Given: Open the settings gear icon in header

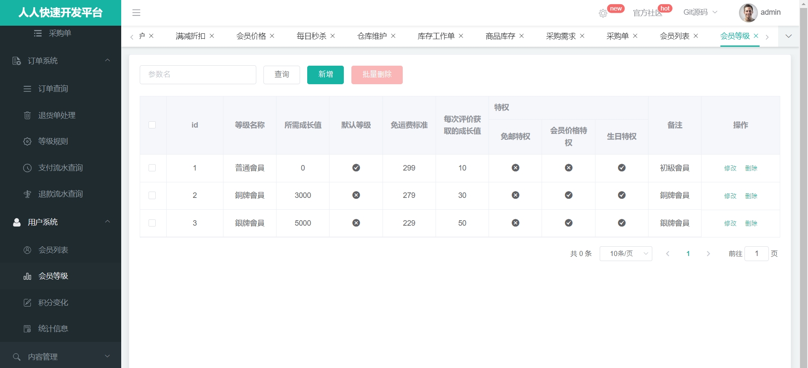Looking at the screenshot, I should [603, 13].
